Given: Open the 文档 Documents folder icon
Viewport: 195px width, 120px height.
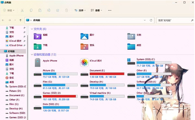Looking at the screenshot, I should (131, 36).
